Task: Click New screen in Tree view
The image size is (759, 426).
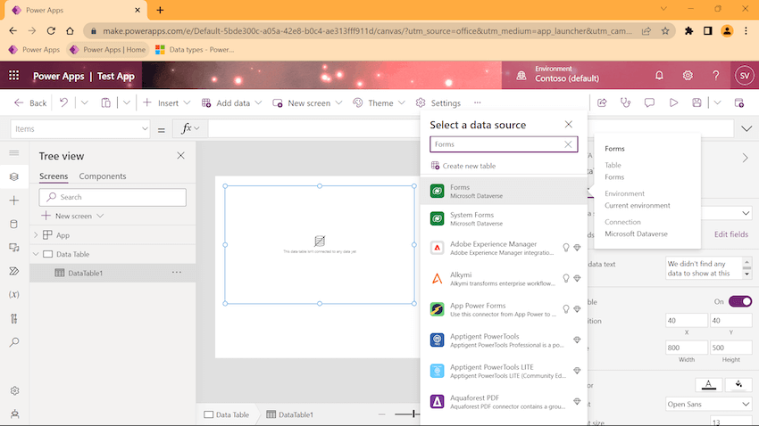Action: pyautogui.click(x=72, y=216)
